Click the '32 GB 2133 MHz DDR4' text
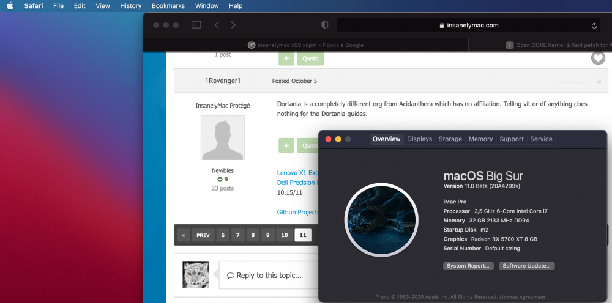 click(x=499, y=221)
